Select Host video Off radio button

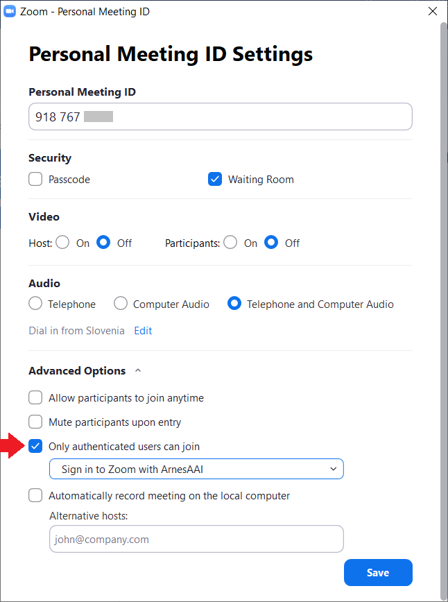[x=103, y=243]
